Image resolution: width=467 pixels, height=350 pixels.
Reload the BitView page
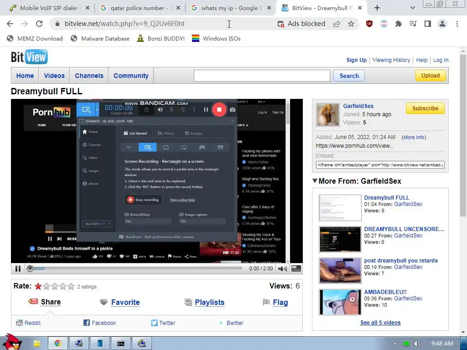coord(39,24)
